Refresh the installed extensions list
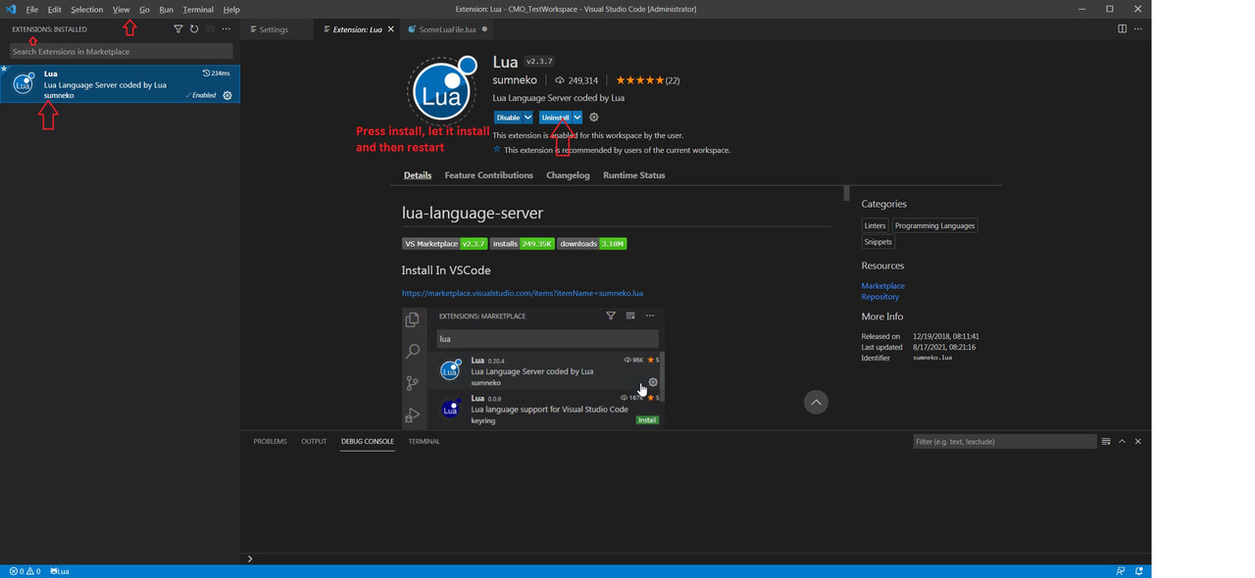Image resolution: width=1255 pixels, height=578 pixels. pos(194,29)
